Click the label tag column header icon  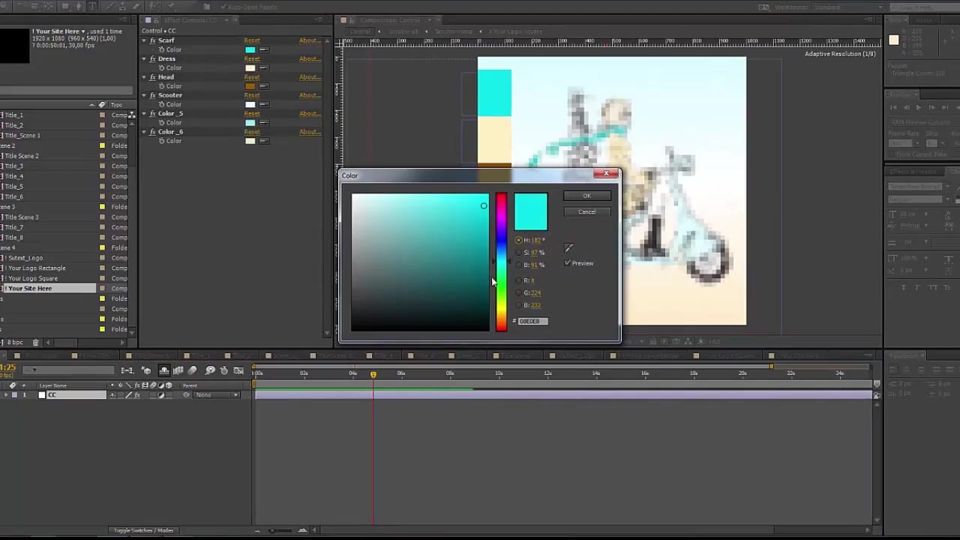(102, 105)
